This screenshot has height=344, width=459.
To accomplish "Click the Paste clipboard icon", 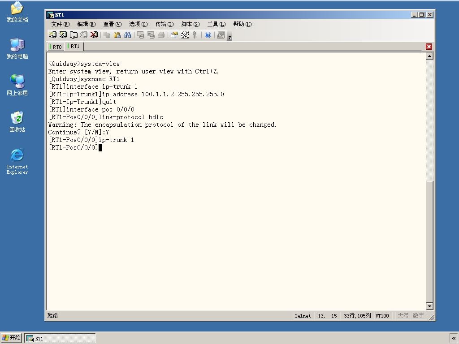I will [117, 35].
